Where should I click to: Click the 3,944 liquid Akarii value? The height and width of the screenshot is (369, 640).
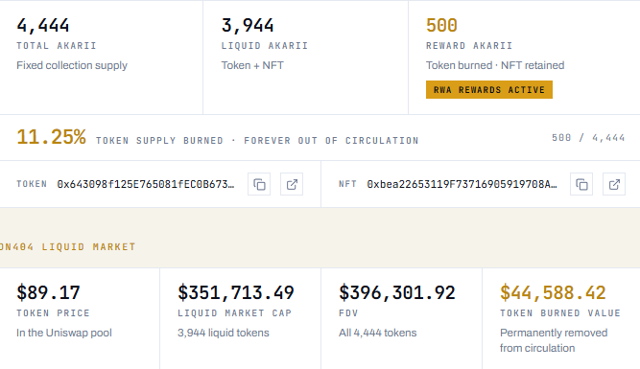[x=248, y=25]
